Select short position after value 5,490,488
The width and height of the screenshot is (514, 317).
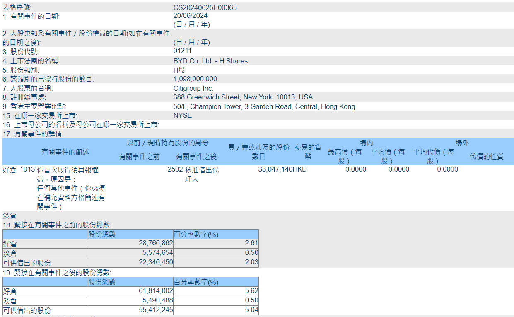click(x=158, y=300)
